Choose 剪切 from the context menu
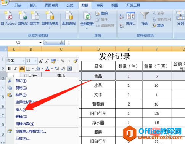185x144 pixels. (42, 81)
